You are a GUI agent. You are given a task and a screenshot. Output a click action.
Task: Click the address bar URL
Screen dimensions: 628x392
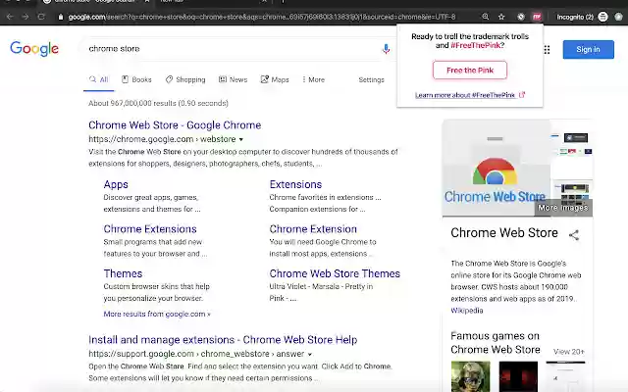(262, 17)
